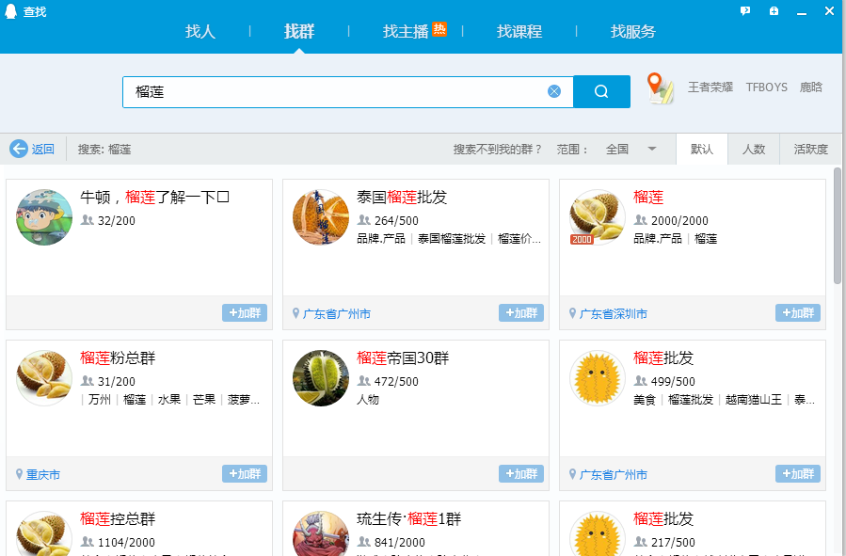Select the 人数 sort tab
Viewport: 846px width, 556px height.
pos(754,149)
